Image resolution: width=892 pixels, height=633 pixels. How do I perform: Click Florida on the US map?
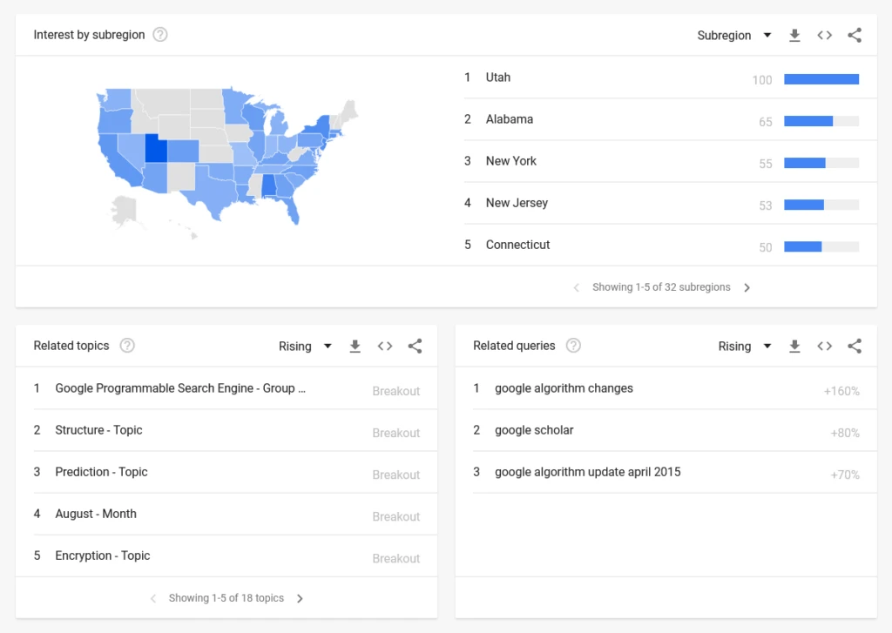291,209
